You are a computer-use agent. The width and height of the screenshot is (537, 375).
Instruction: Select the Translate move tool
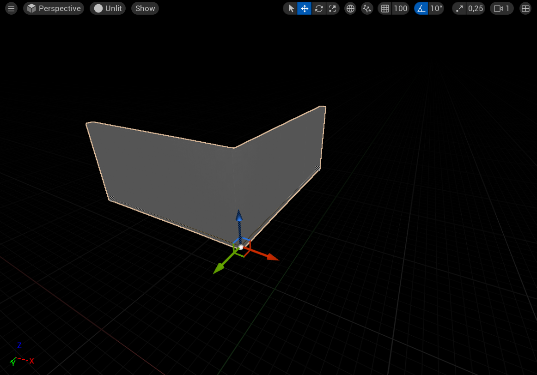pos(305,8)
